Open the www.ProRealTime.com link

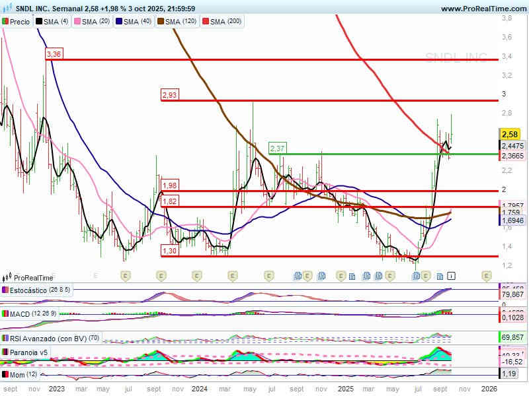(x=482, y=9)
